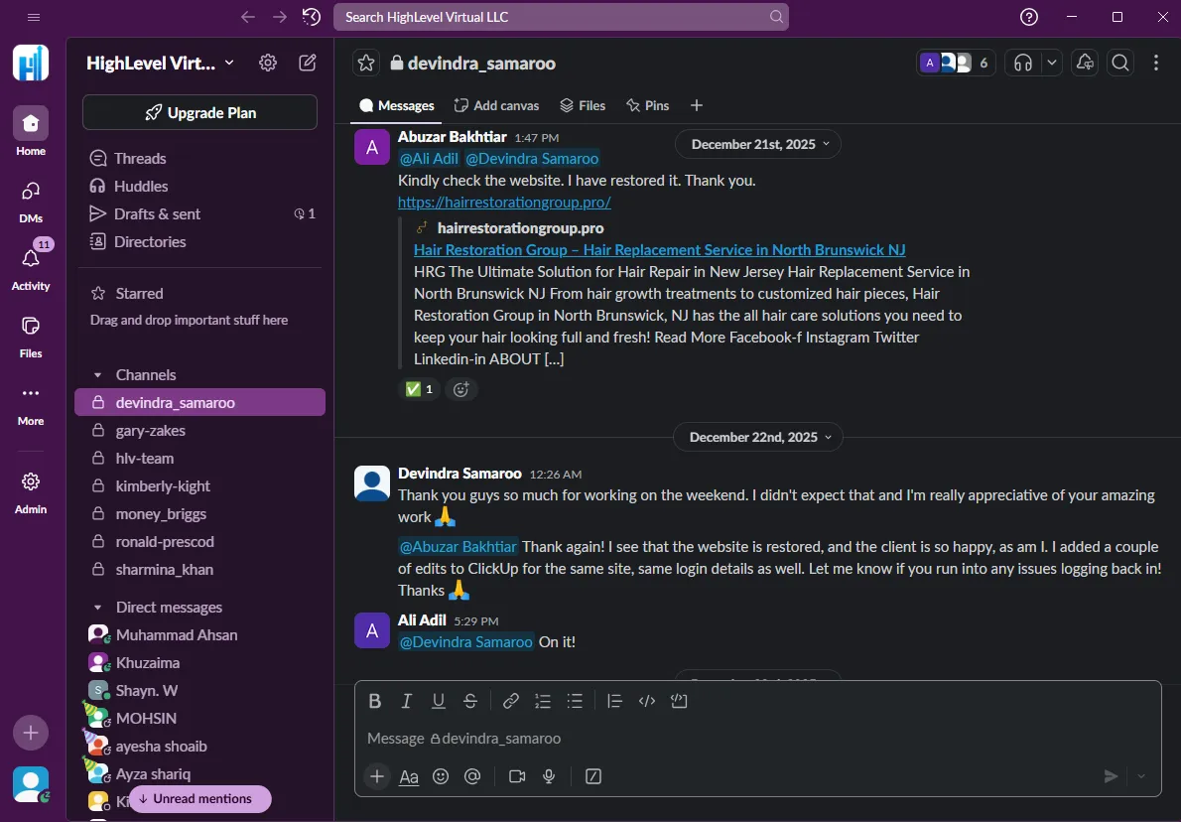Click the Upgrade Plan button
The width and height of the screenshot is (1181, 822).
tap(199, 112)
